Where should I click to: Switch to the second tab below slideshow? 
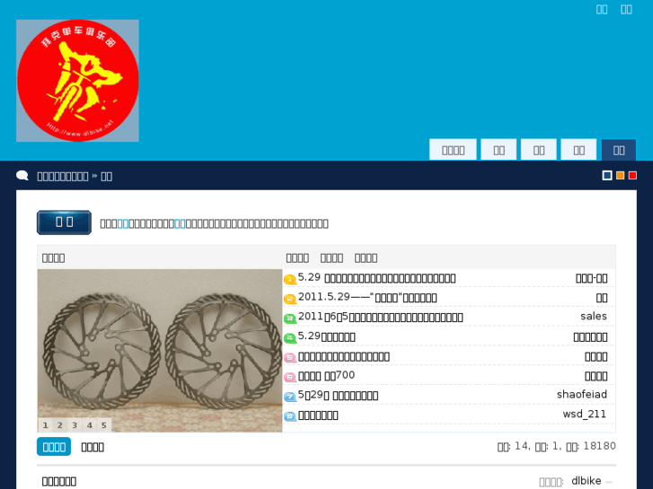(93, 447)
